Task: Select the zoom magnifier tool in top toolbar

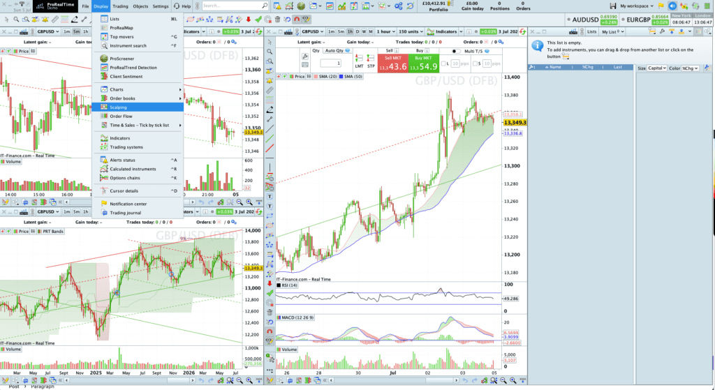Action: [x=16, y=19]
